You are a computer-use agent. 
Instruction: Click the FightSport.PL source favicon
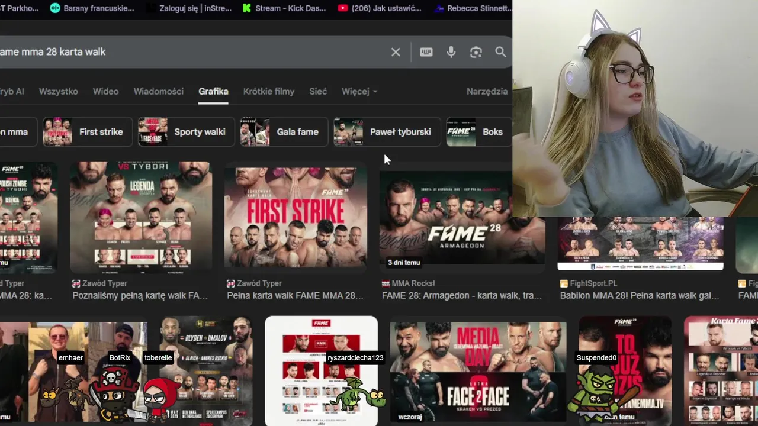[564, 283]
